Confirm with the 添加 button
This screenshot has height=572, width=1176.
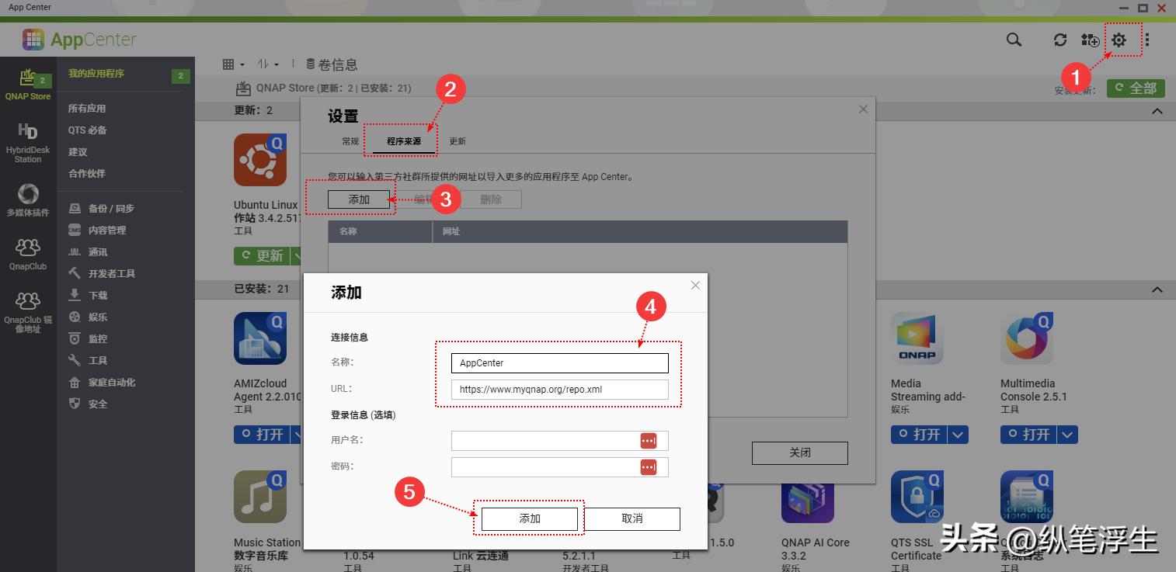coord(529,518)
